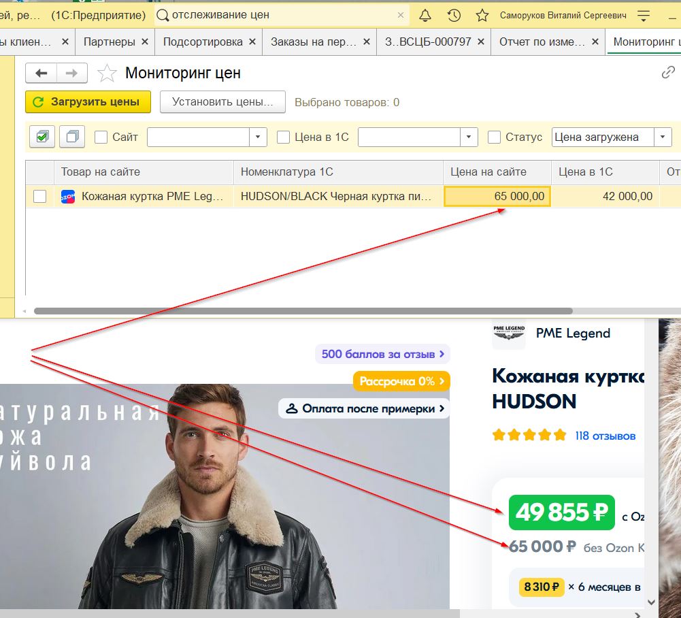Sort by Товар на сайте column header

pos(144,172)
